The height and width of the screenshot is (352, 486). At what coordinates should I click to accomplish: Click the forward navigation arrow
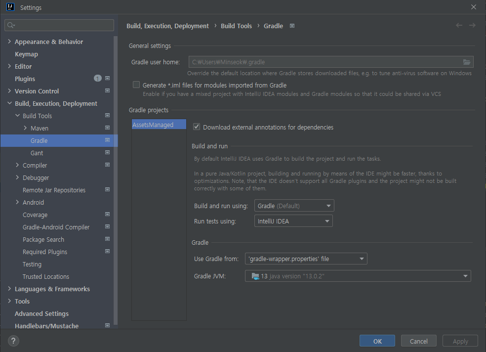click(x=472, y=25)
